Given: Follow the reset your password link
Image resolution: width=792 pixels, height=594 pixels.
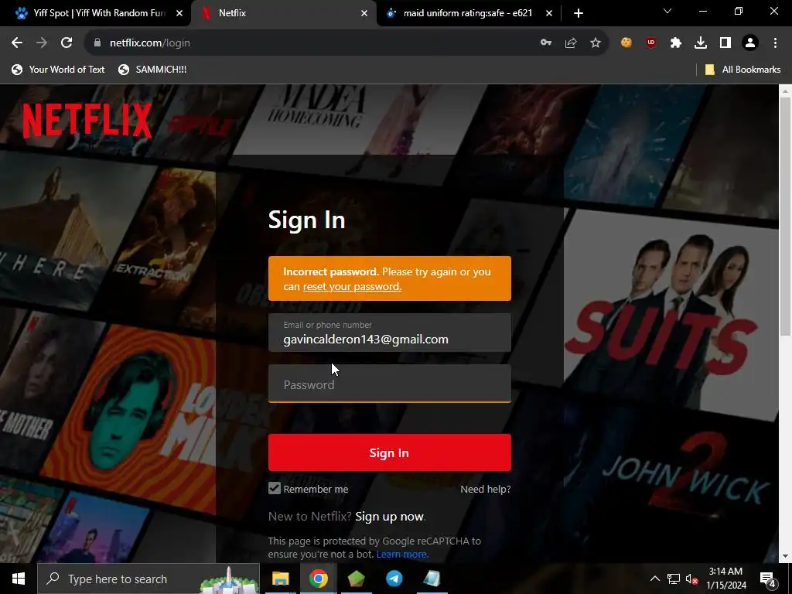Looking at the screenshot, I should [352, 286].
